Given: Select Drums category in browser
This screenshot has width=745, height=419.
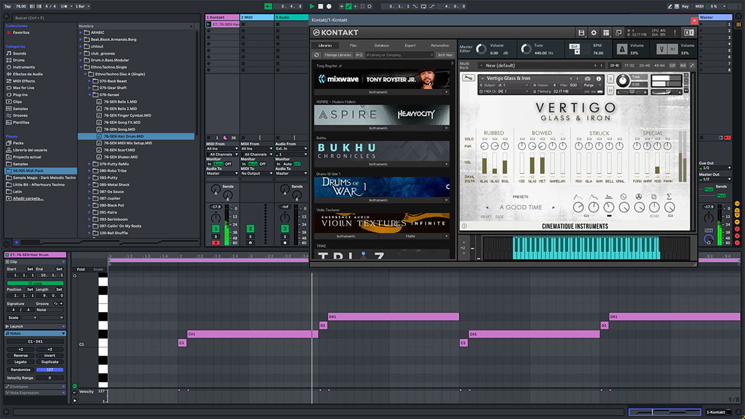Looking at the screenshot, I should (x=19, y=60).
